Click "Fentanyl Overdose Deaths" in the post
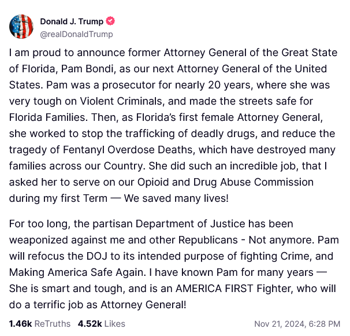This screenshot has width=350, height=336. tap(128, 150)
